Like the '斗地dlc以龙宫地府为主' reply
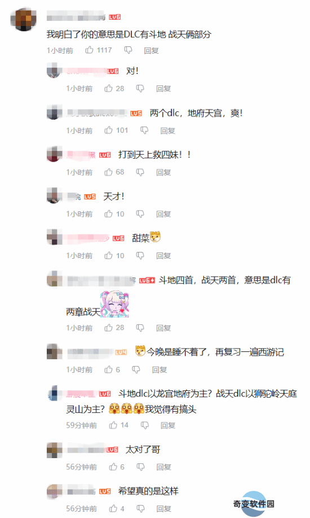Viewport: 310px width, 518px height. pyautogui.click(x=113, y=425)
